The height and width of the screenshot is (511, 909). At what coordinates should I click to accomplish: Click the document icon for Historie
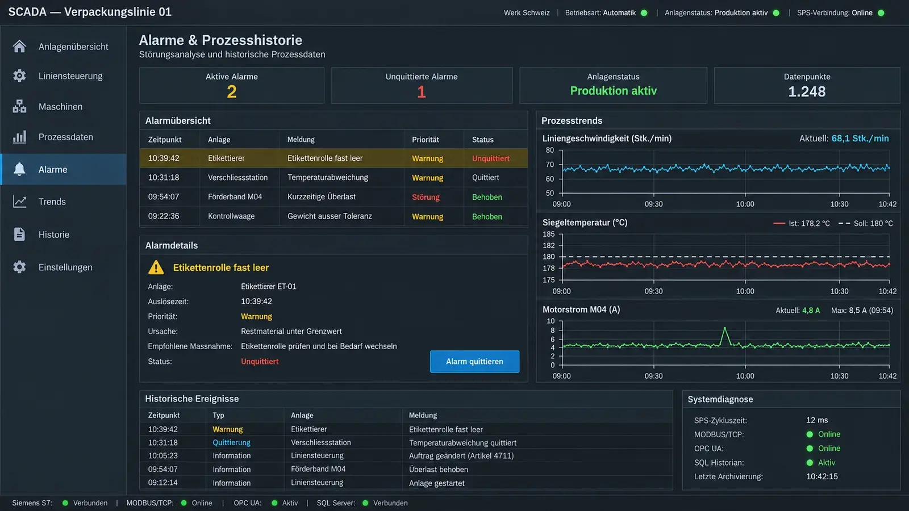point(19,234)
